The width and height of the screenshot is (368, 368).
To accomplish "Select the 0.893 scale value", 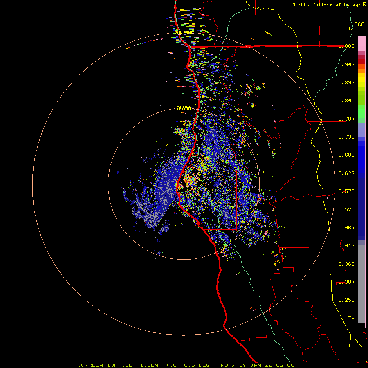I will [x=346, y=82].
